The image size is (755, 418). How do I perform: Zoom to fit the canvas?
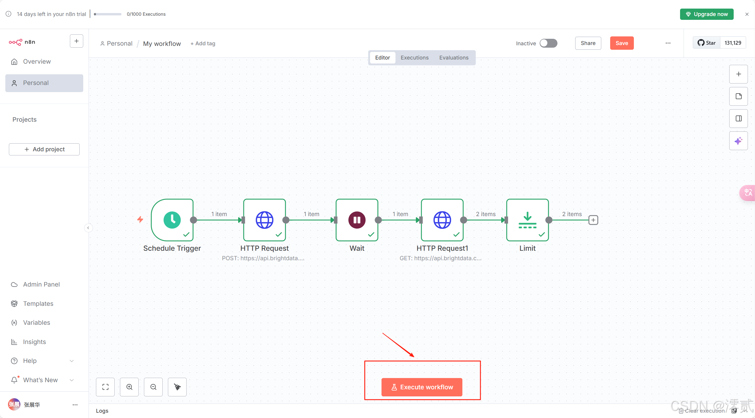pyautogui.click(x=105, y=387)
